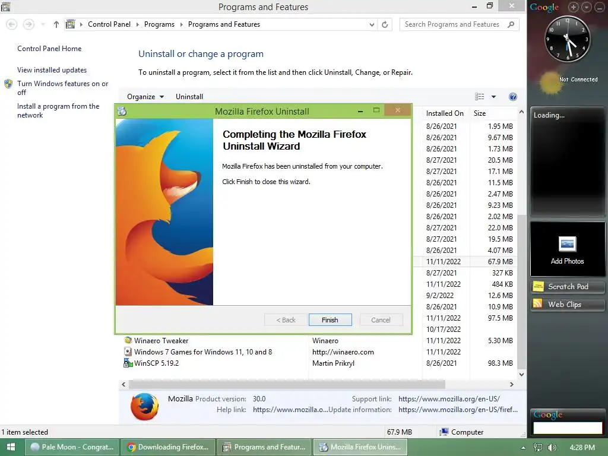Expand chevron after Control Panel breadcrumb
Image resolution: width=608 pixels, height=456 pixels.
pos(137,24)
